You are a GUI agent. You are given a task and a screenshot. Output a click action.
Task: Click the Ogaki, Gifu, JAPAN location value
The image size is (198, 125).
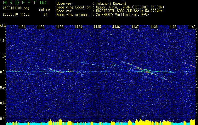tap(130, 7)
